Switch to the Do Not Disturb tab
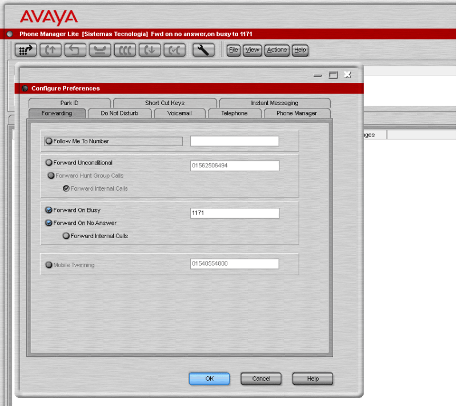Image resolution: width=457 pixels, height=406 pixels. [119, 113]
